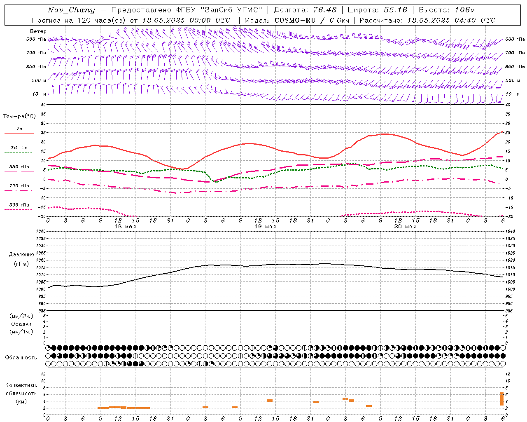Click the station name Nov_Chany in header
Image resolution: width=527 pixels, height=422 pixels.
[71, 10]
